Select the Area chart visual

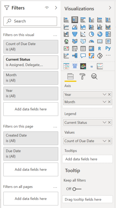75,27
